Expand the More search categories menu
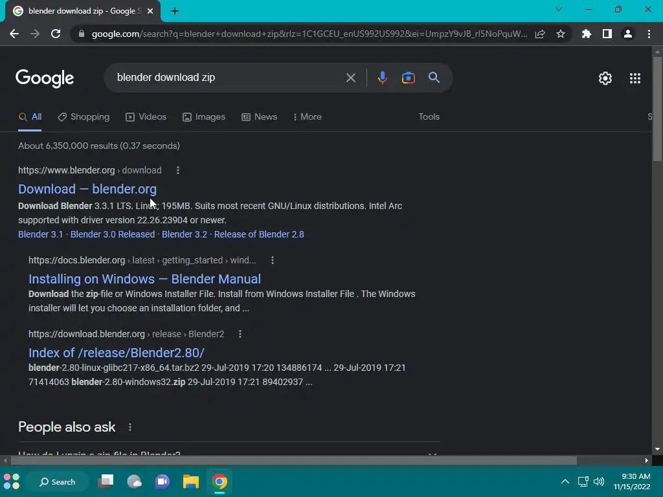The image size is (663, 497). point(308,117)
